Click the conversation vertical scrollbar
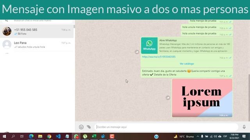 pyautogui.click(x=249, y=98)
